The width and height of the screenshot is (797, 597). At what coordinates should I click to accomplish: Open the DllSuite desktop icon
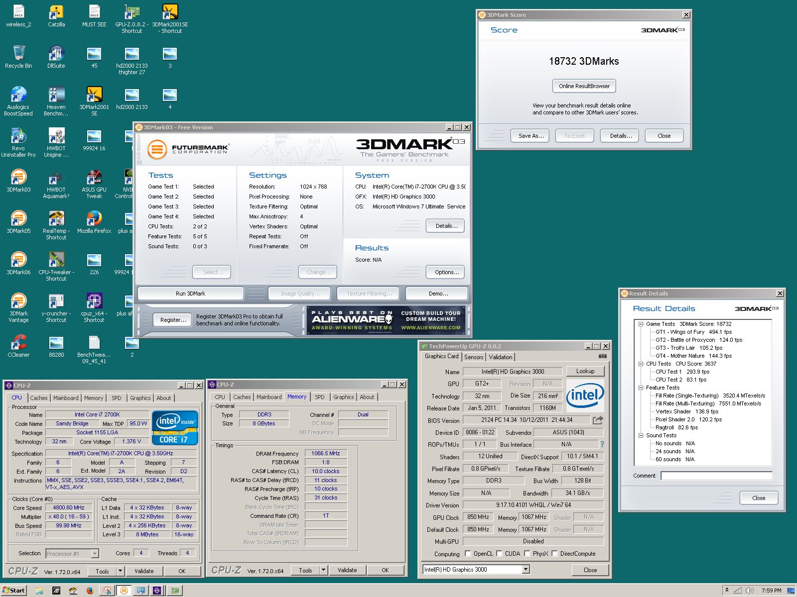pos(56,57)
